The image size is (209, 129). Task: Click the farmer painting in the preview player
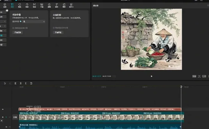pos(151,39)
